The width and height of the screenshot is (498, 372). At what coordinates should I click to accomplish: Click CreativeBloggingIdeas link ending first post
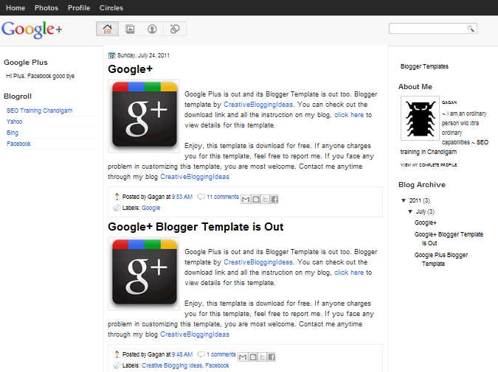(195, 177)
